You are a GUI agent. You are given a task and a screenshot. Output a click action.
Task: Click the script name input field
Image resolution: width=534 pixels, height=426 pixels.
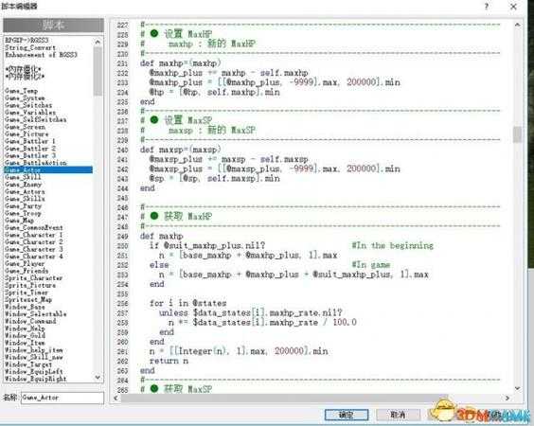pos(62,398)
